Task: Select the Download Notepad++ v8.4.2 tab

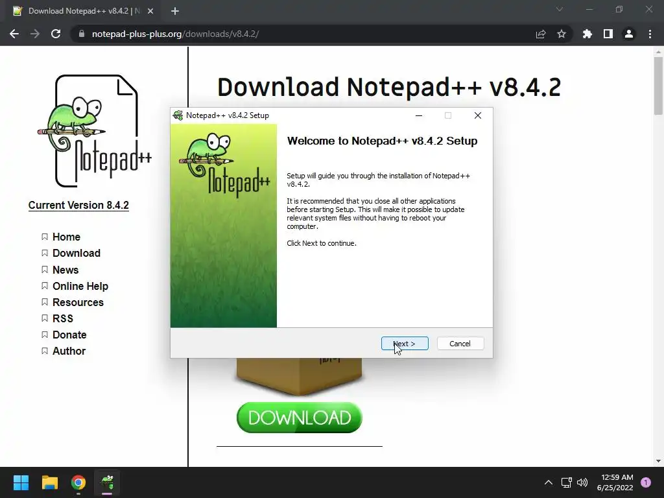Action: 84,11
